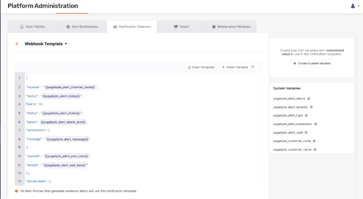This screenshot has width=363, height=199.
Task: Click the compass icon on Alert Destinations tab
Action: click(68, 27)
